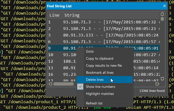Viewport: 174px width, 111px height.
Task: Choose Refresh list menu entry
Action: click(x=105, y=103)
